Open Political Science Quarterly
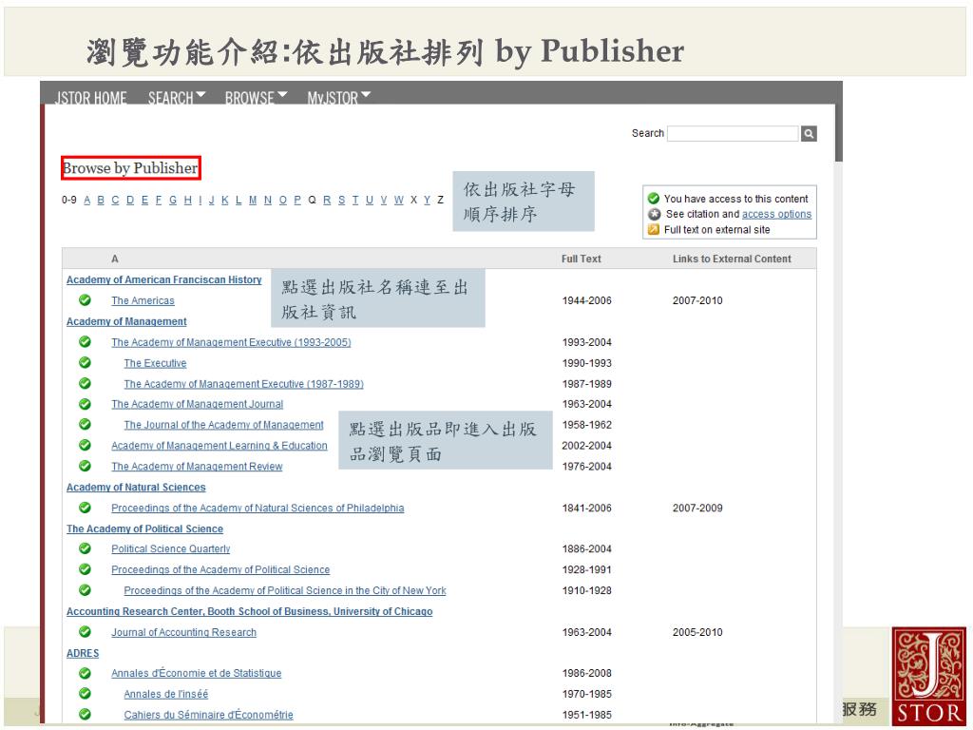 pyautogui.click(x=171, y=548)
